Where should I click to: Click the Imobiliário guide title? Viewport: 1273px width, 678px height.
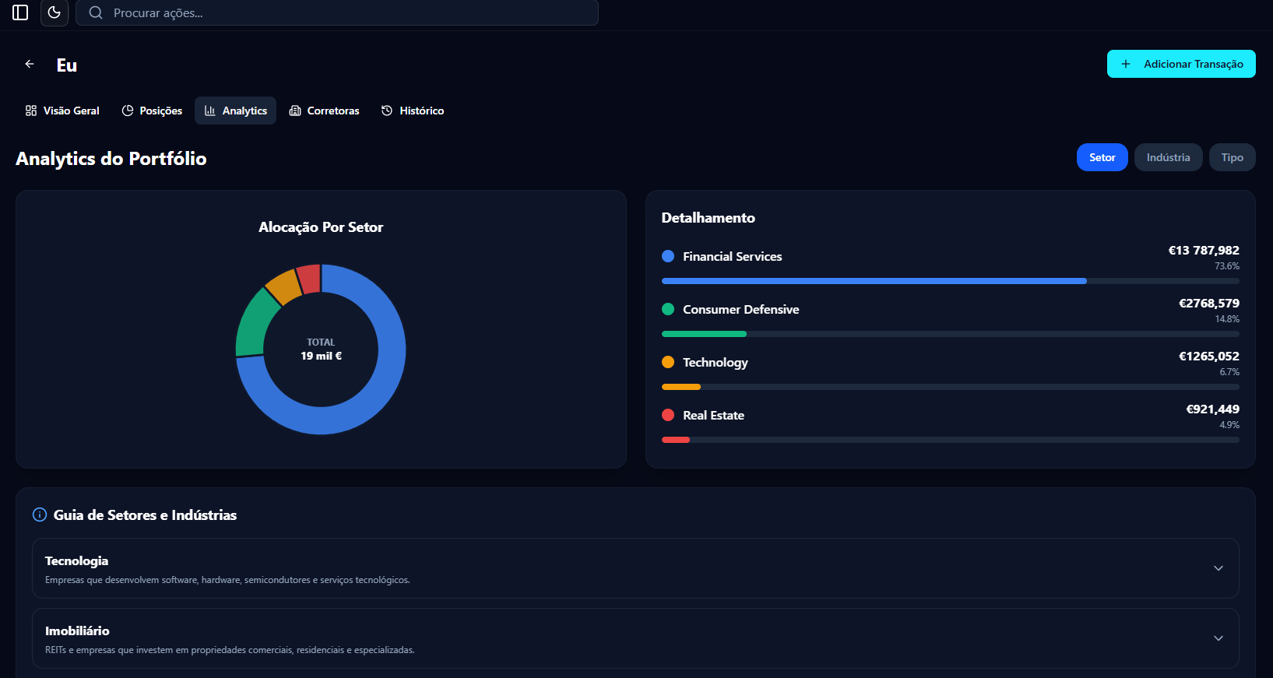tap(77, 631)
